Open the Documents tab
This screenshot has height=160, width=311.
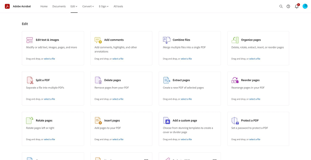tap(59, 6)
